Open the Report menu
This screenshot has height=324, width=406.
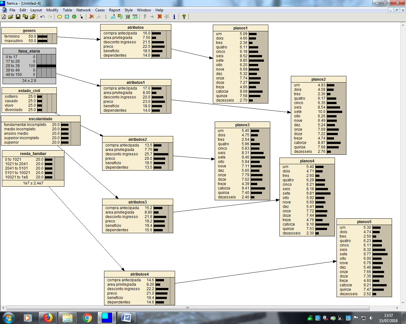point(115,10)
